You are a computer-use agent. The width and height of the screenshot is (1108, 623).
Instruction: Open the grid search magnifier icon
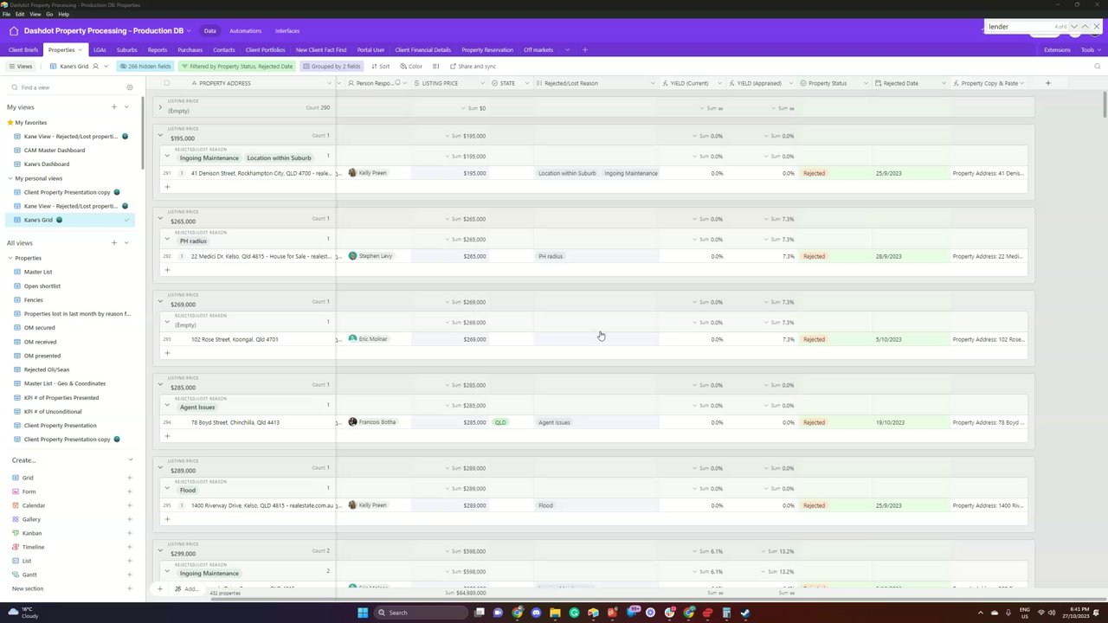click(x=1098, y=67)
